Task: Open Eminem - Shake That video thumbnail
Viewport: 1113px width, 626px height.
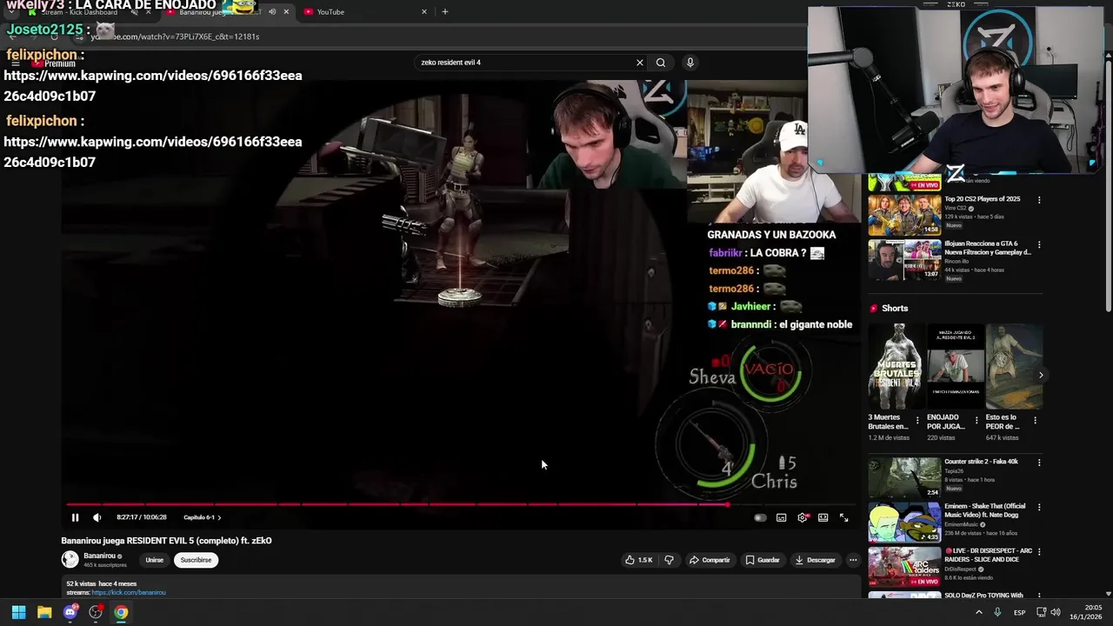Action: (904, 523)
